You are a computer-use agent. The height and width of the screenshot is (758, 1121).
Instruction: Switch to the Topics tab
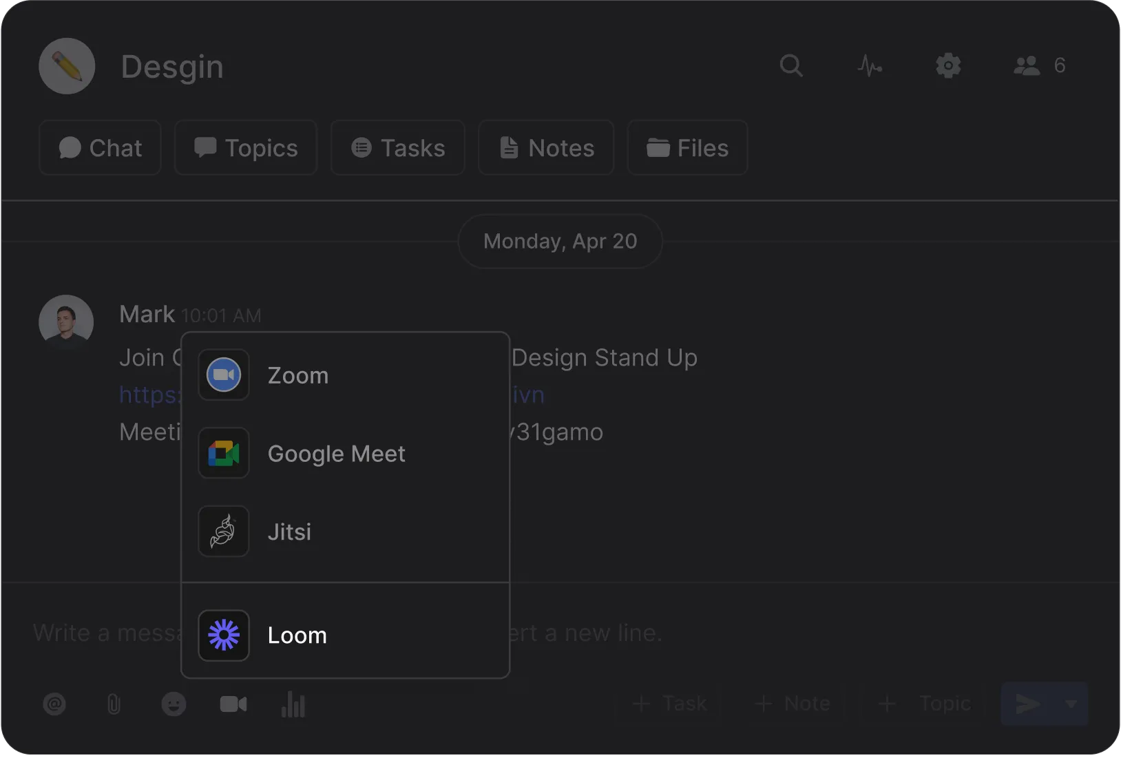point(246,148)
